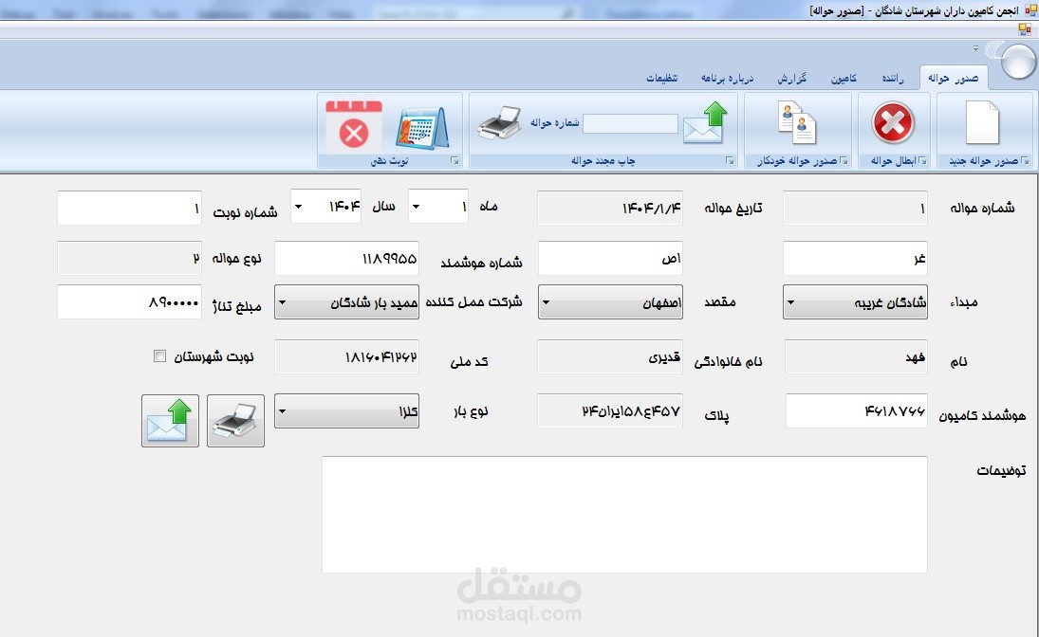Open the ماه month dropdown
Image resolution: width=1039 pixels, height=637 pixels.
coord(438,206)
